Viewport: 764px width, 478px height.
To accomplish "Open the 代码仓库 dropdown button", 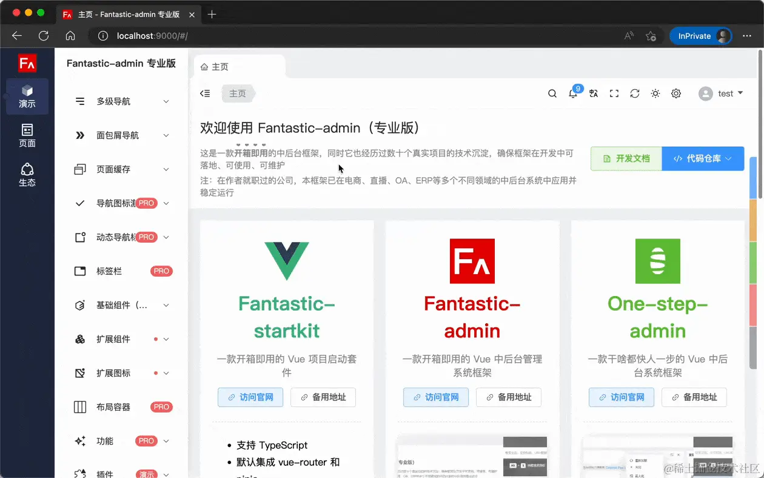I will tap(703, 158).
